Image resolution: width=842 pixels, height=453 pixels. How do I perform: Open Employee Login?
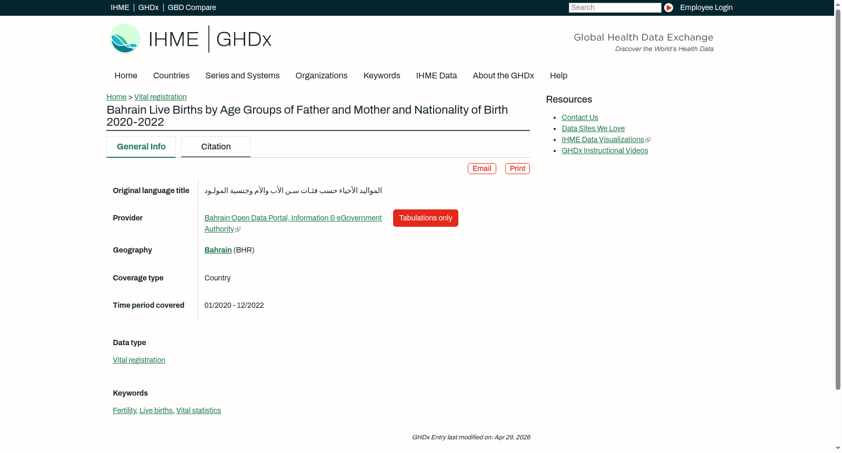click(x=706, y=7)
